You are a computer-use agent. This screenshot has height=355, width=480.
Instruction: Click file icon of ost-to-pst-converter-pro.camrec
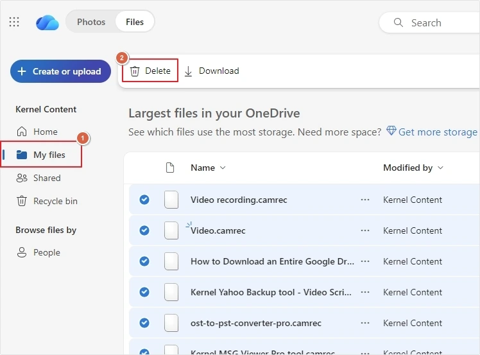click(x=171, y=323)
